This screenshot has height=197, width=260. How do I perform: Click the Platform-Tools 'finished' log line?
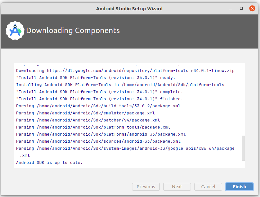pos(100,99)
